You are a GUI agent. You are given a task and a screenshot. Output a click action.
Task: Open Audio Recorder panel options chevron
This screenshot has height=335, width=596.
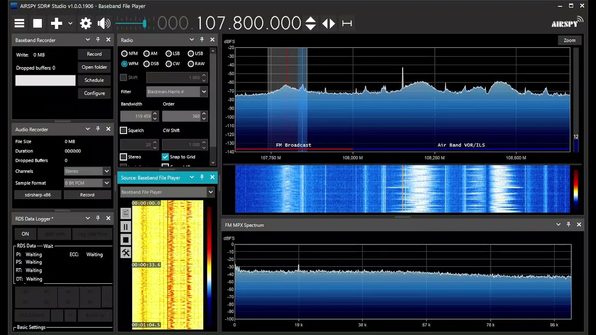pyautogui.click(x=88, y=129)
